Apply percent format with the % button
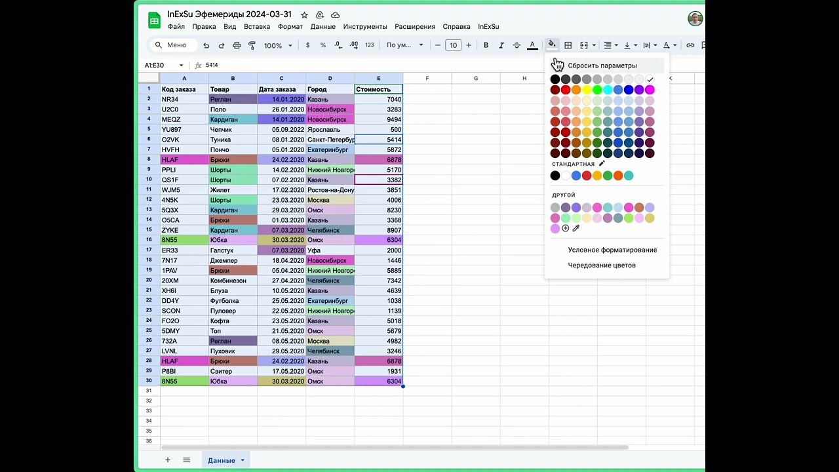Viewport: 839px width, 472px height. (x=323, y=45)
